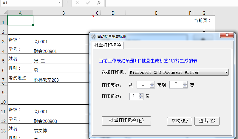
Task: Click the Insert Function fx icon
Action: [x=99, y=3]
